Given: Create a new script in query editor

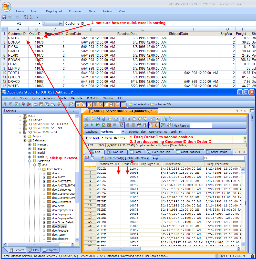Looking at the screenshot, I should (86, 119).
